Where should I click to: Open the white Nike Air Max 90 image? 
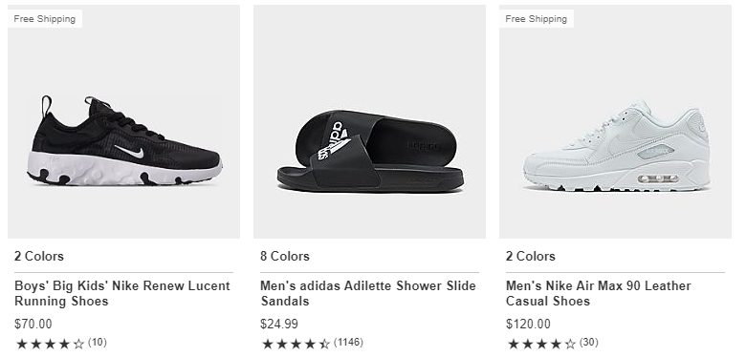[615, 121]
